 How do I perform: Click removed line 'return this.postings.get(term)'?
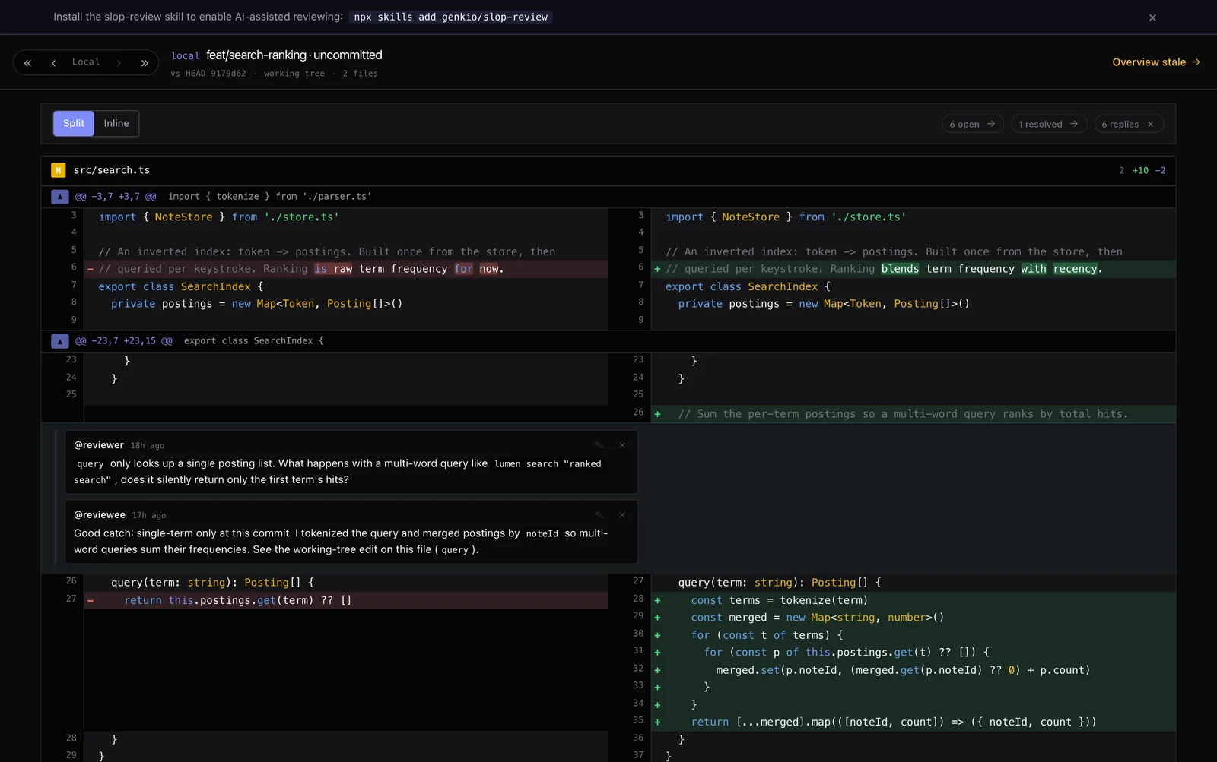pyautogui.click(x=346, y=600)
